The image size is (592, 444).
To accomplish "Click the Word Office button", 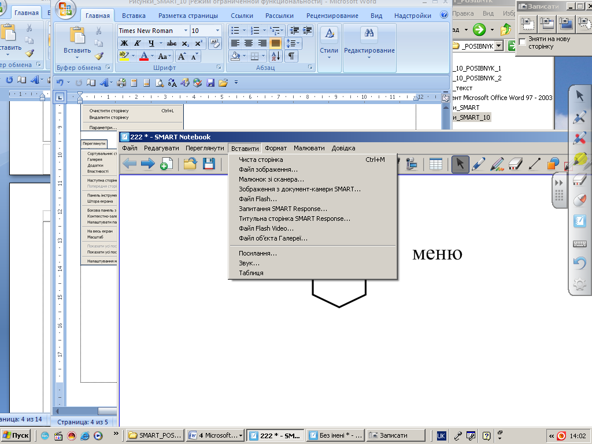I will pos(65,9).
